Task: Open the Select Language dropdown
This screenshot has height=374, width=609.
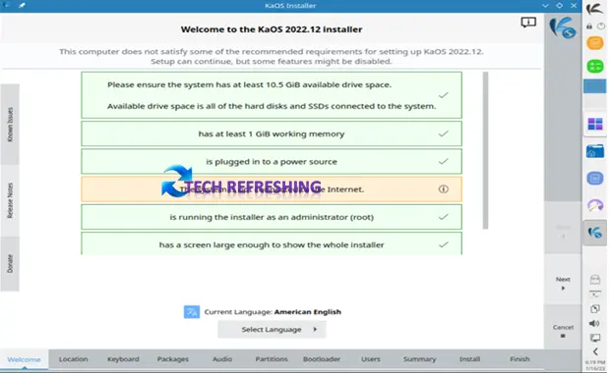Action: 272,330
